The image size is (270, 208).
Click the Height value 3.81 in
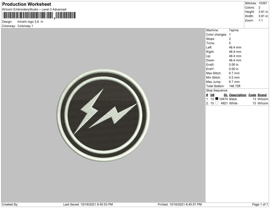[x=263, y=12]
